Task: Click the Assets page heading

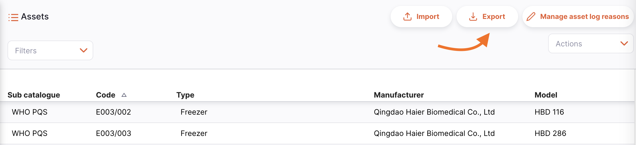Action: (x=35, y=17)
